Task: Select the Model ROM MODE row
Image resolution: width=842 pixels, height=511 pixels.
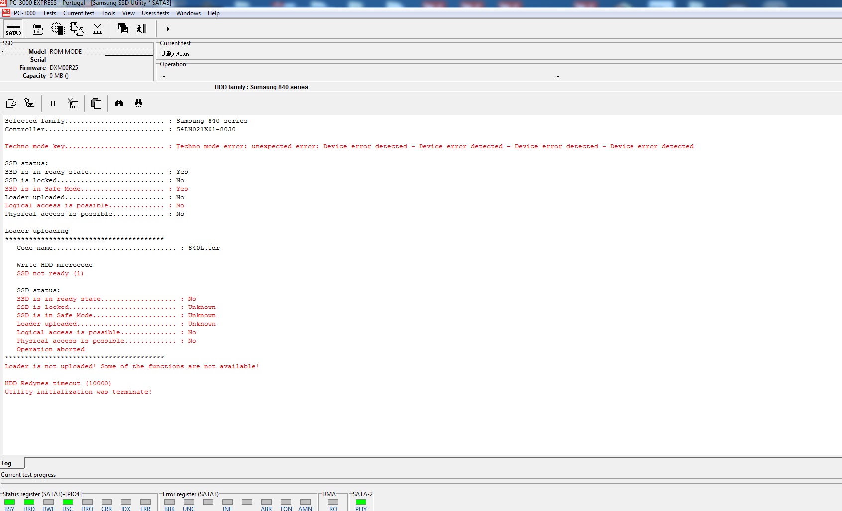Action: click(x=80, y=52)
